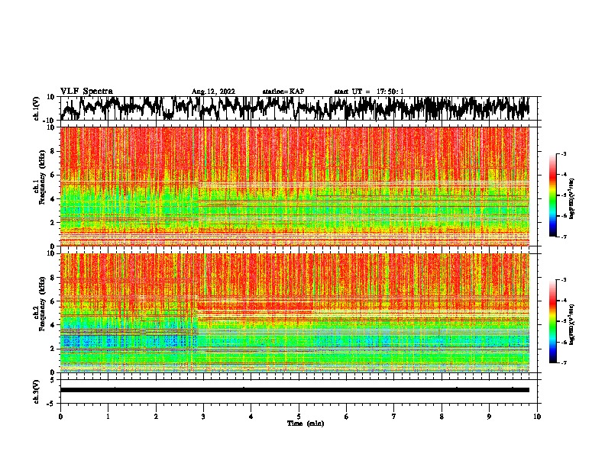Click the ch.2 color bar "-7" label

coord(564,363)
